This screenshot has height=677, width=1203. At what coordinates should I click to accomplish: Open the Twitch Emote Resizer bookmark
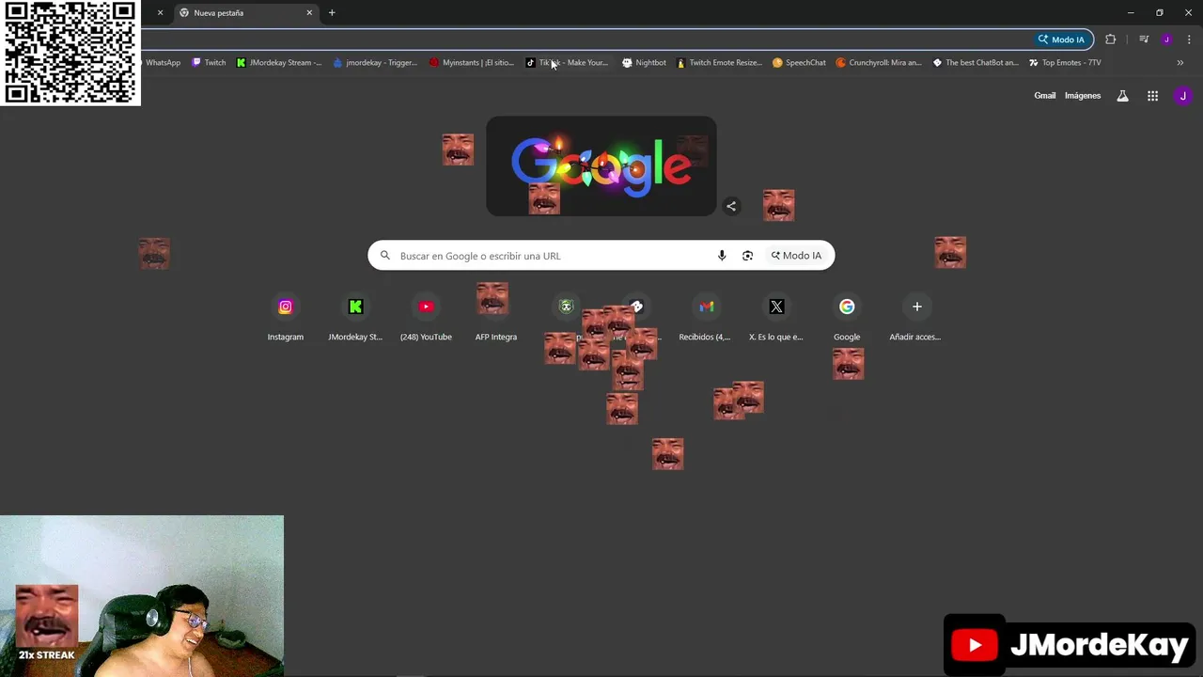[720, 63]
